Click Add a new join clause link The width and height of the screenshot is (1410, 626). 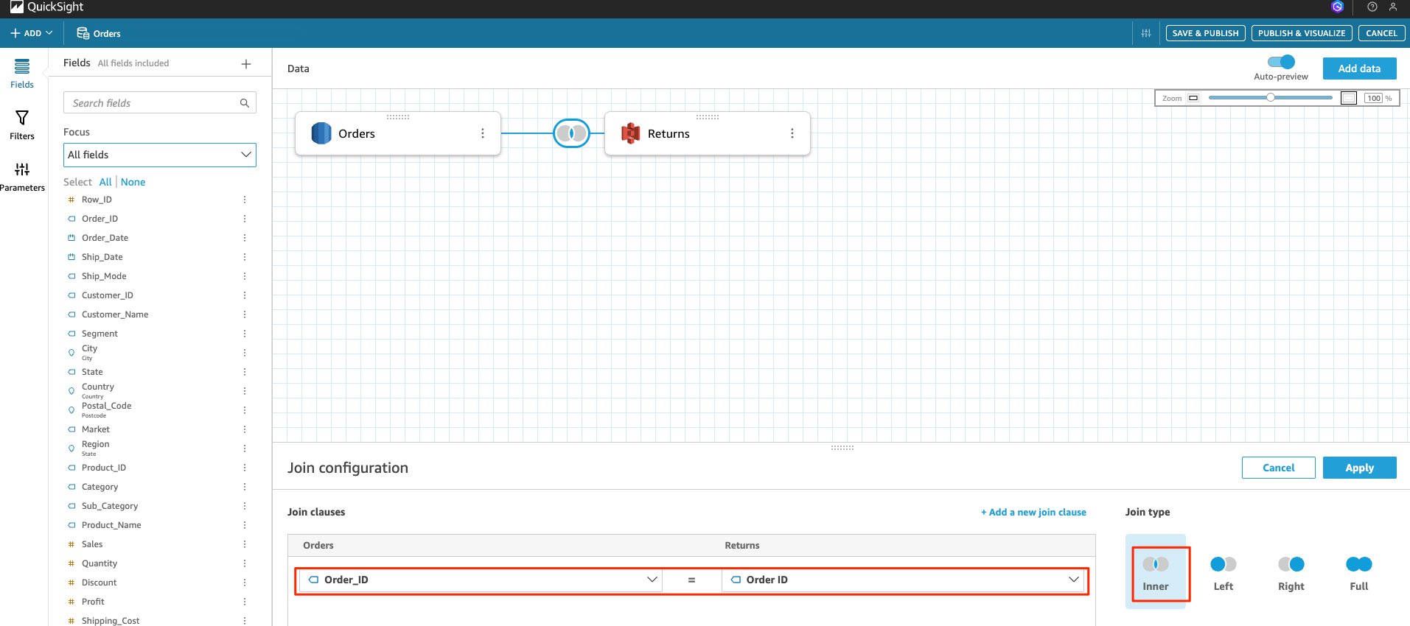(1033, 512)
